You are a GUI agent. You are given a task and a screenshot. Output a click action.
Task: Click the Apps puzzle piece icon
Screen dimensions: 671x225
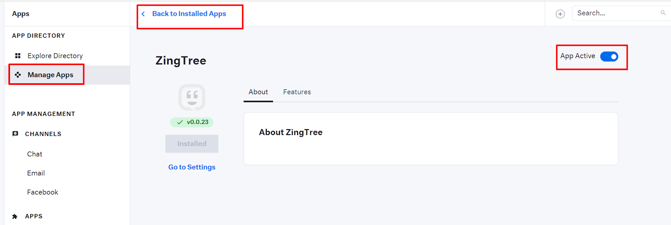pyautogui.click(x=15, y=216)
